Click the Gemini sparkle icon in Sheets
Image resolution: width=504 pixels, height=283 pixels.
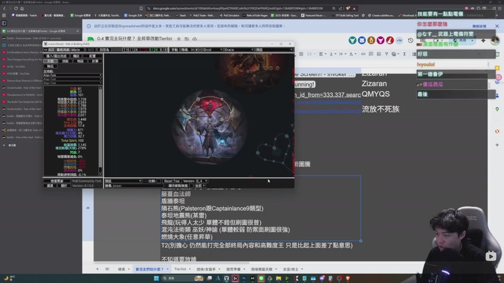click(483, 40)
